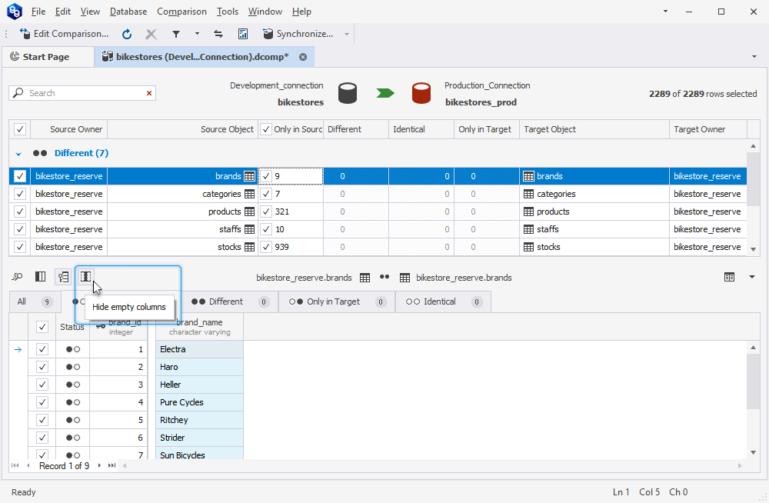Open the Synchronize dropdown arrow
Image resolution: width=769 pixels, height=503 pixels.
[347, 34]
